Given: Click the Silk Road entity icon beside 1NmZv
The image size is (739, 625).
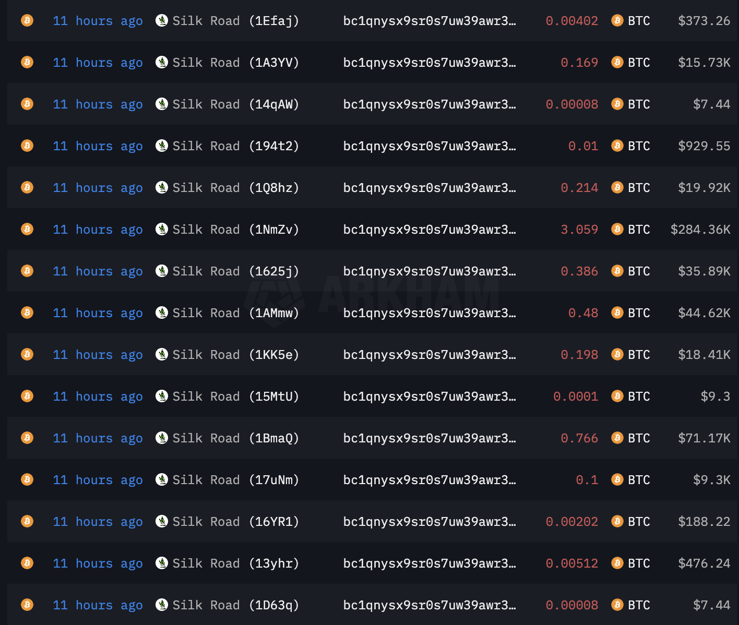Looking at the screenshot, I should [x=162, y=229].
